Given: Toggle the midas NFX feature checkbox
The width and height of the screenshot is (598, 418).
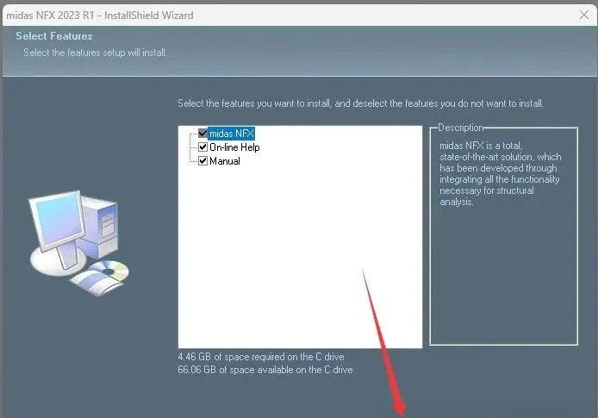Looking at the screenshot, I should click(202, 134).
